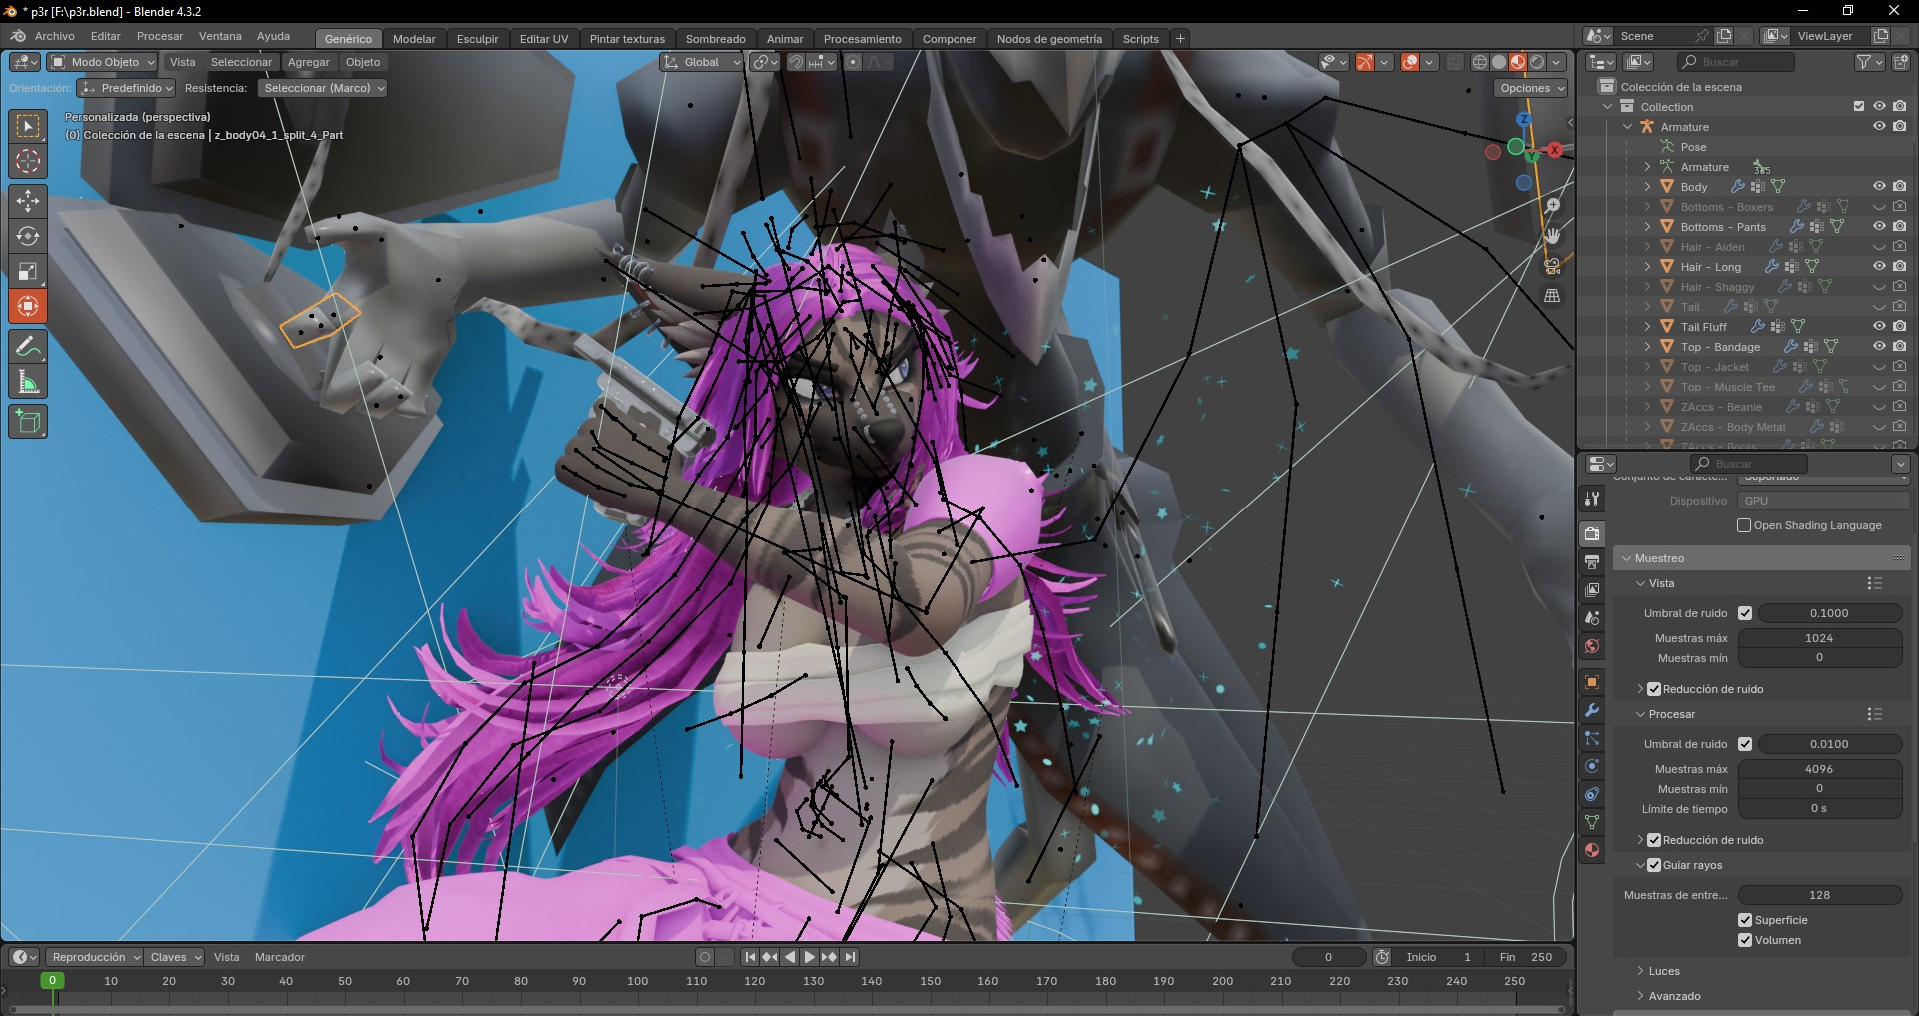Pick the Rotate tool

coord(28,236)
